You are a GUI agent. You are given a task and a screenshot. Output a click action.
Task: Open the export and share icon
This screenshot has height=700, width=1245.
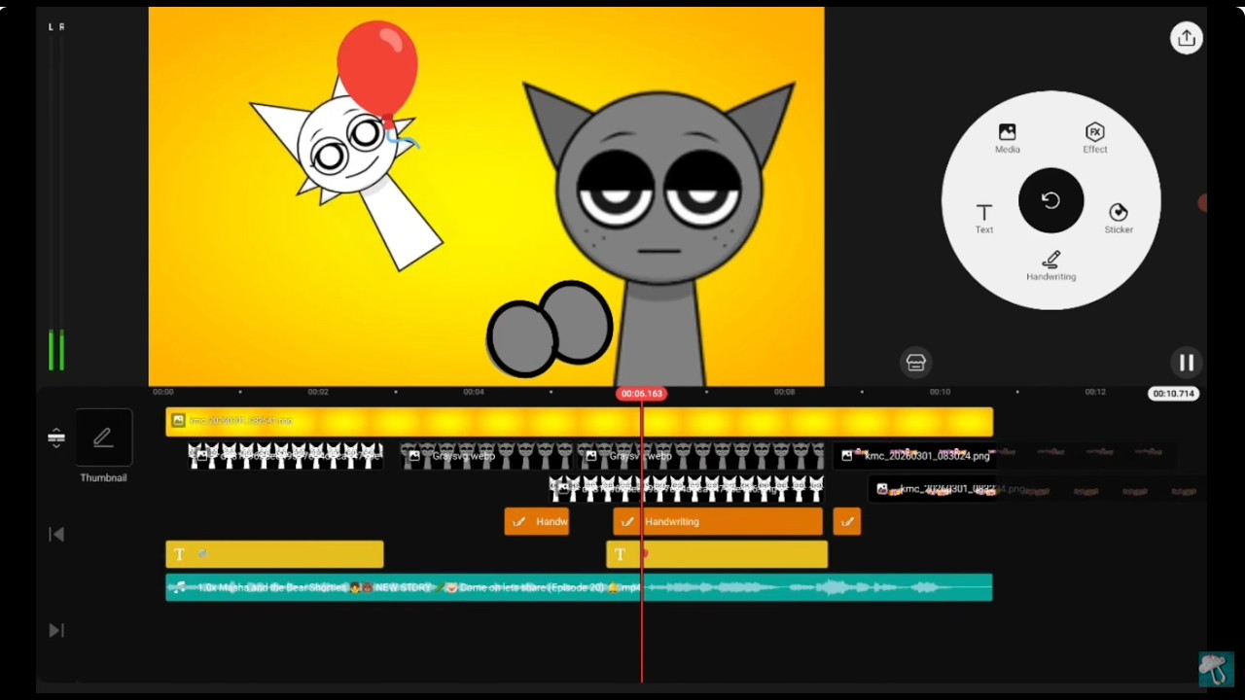(x=1186, y=38)
